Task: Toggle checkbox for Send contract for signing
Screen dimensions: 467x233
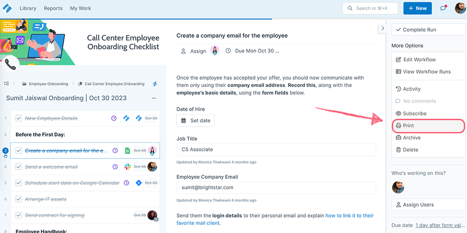Action: click(x=19, y=215)
